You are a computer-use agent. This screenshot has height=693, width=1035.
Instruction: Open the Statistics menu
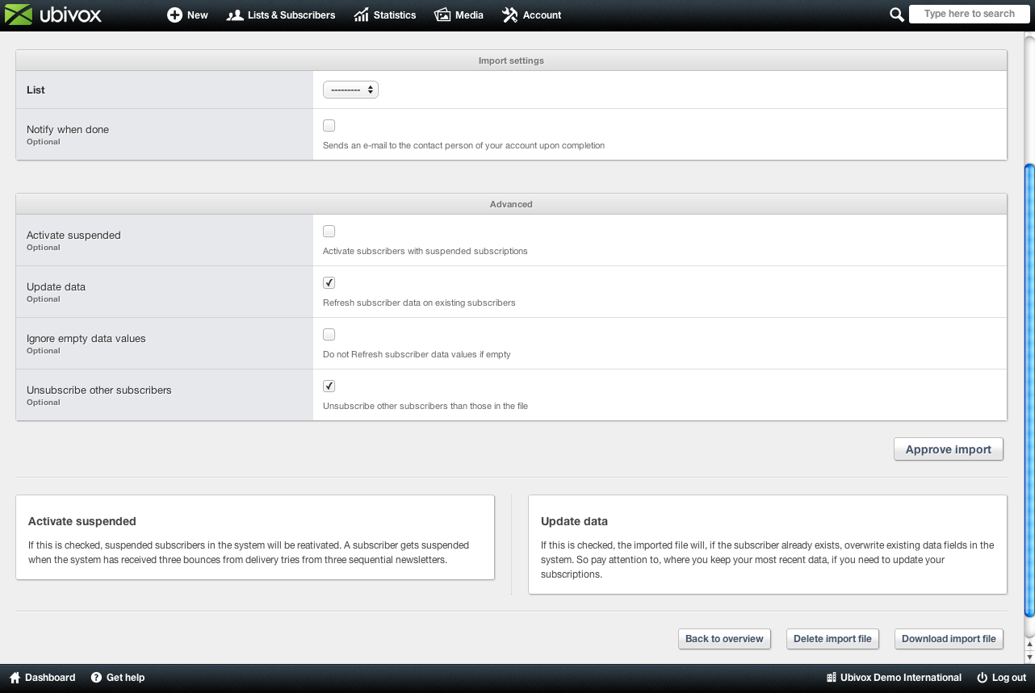385,15
